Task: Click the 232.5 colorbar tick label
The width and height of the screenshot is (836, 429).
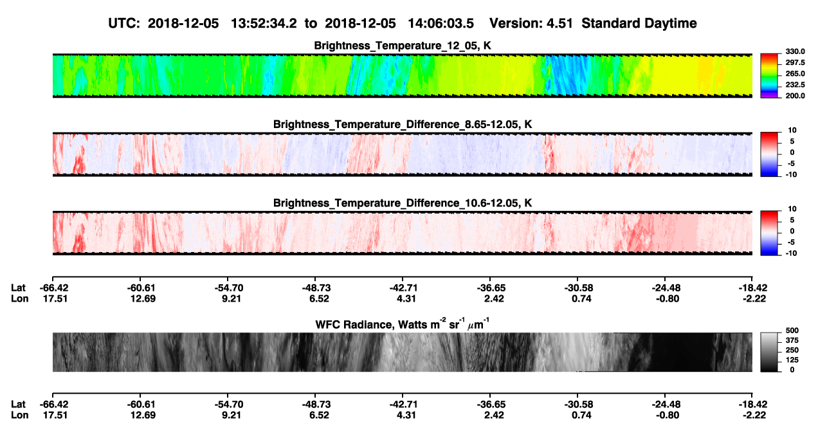Action: click(795, 84)
